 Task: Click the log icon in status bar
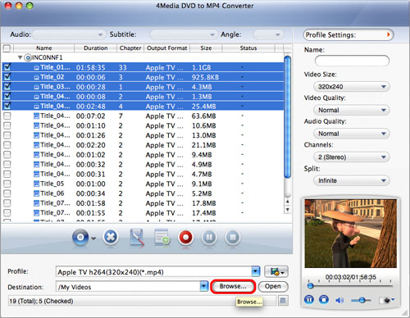click(283, 301)
